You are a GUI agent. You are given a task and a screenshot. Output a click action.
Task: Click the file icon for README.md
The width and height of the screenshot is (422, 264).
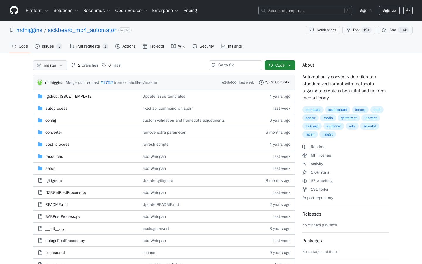(40, 204)
